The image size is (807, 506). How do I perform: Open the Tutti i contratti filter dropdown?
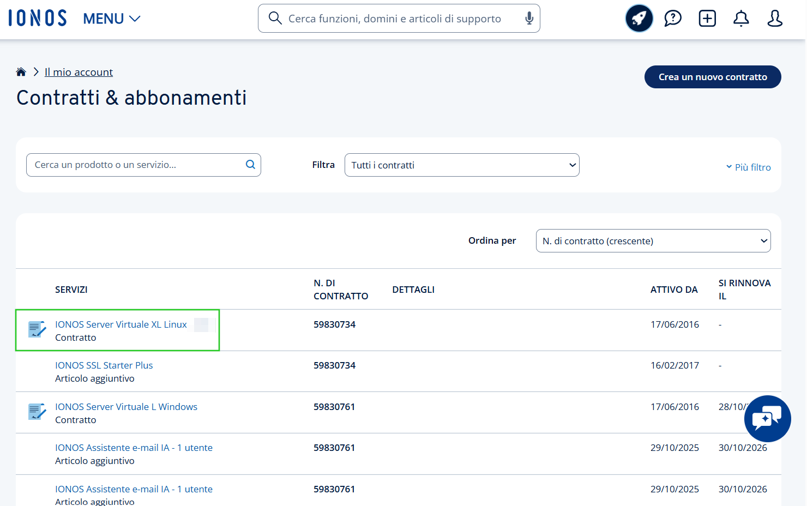(462, 165)
